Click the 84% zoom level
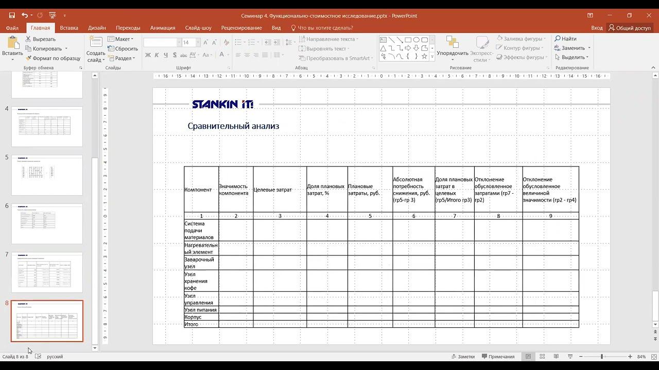Screen dimensions: 659x370 click(x=641, y=357)
